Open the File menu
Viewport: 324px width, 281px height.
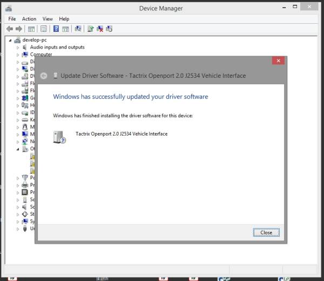(12, 19)
